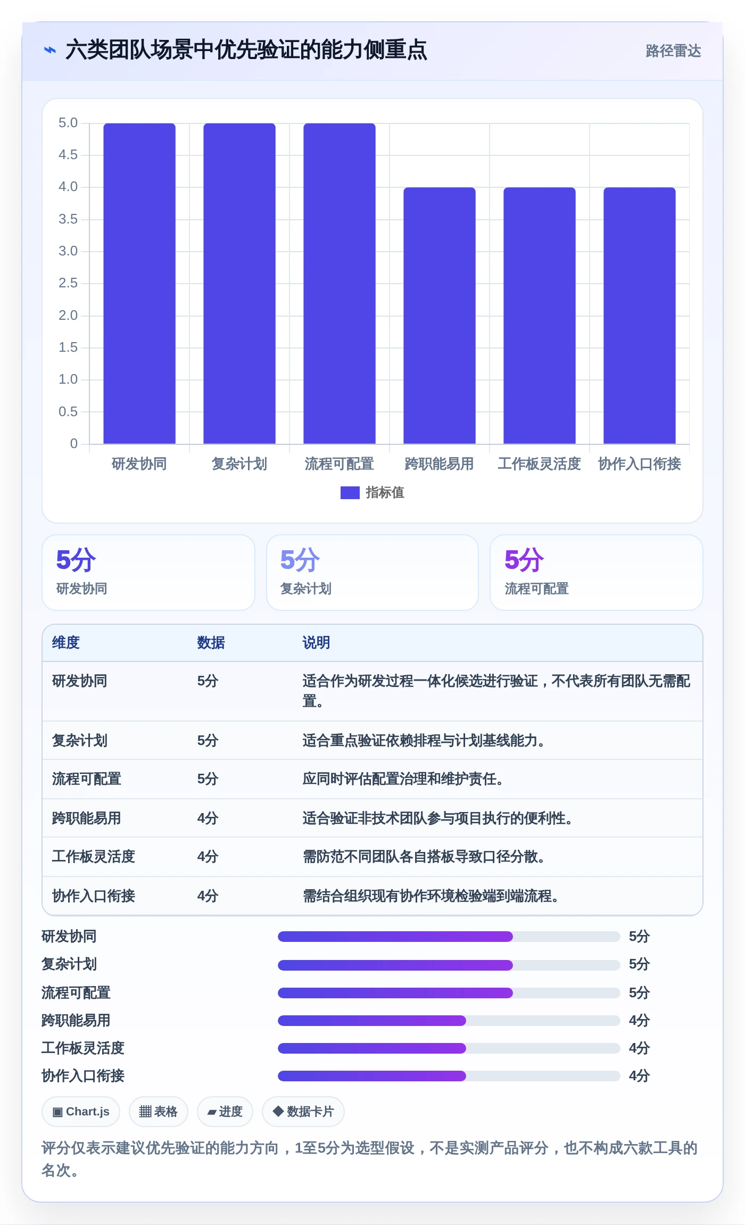This screenshot has width=745, height=1225.
Task: Select the 研发协同 bar in the chart
Action: pyautogui.click(x=139, y=284)
